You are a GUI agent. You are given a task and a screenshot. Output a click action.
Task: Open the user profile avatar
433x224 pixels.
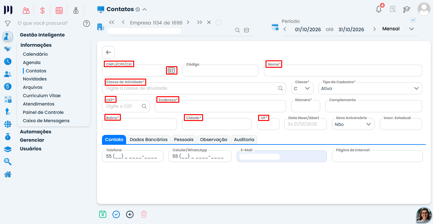point(424,9)
